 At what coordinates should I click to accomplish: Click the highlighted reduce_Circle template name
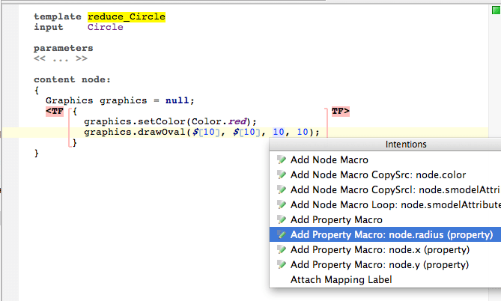point(127,16)
